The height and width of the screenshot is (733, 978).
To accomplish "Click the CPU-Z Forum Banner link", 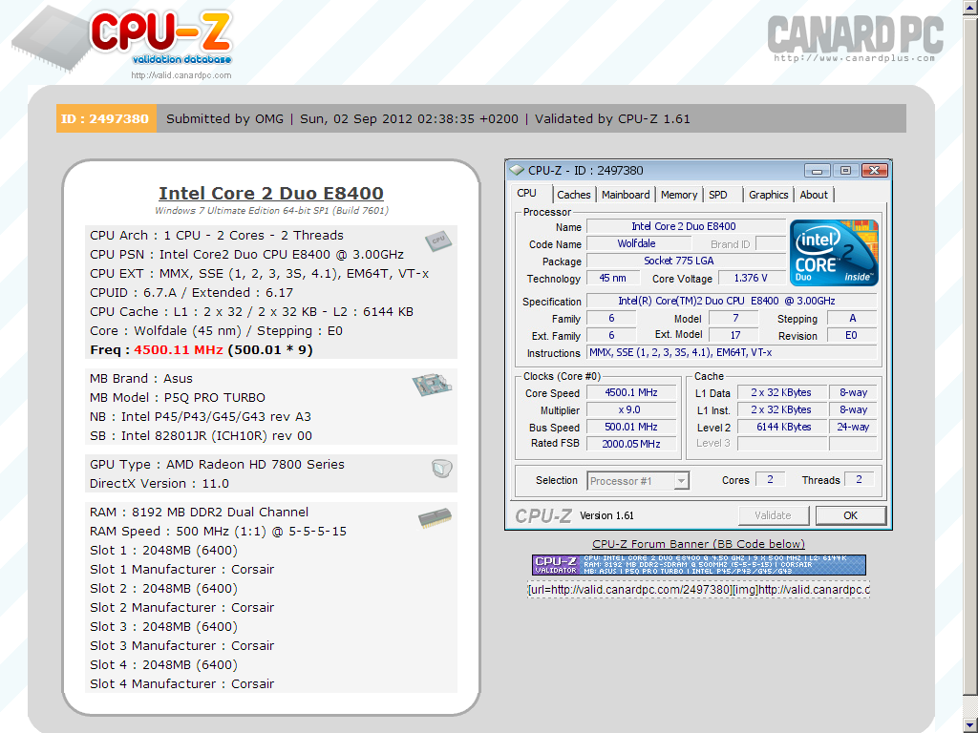I will click(x=698, y=543).
